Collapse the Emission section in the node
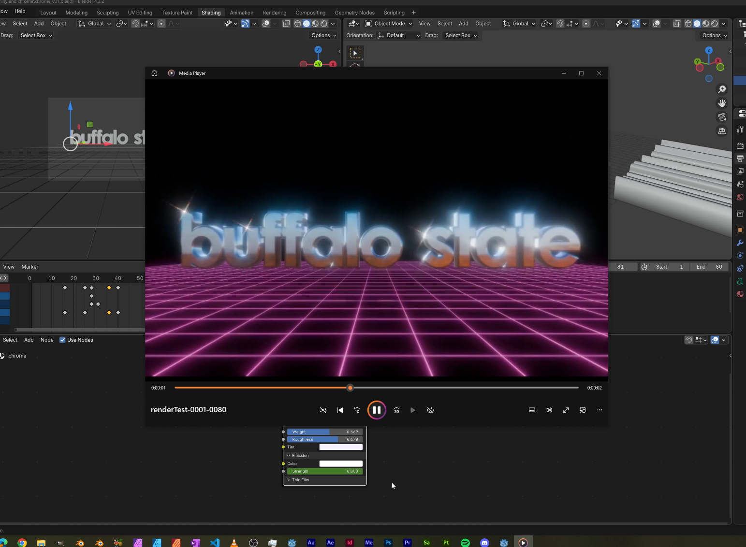746x547 pixels. pos(289,455)
